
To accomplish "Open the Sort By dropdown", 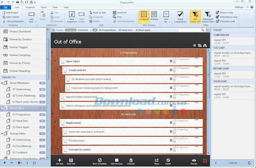I will pyautogui.click(x=166, y=17).
